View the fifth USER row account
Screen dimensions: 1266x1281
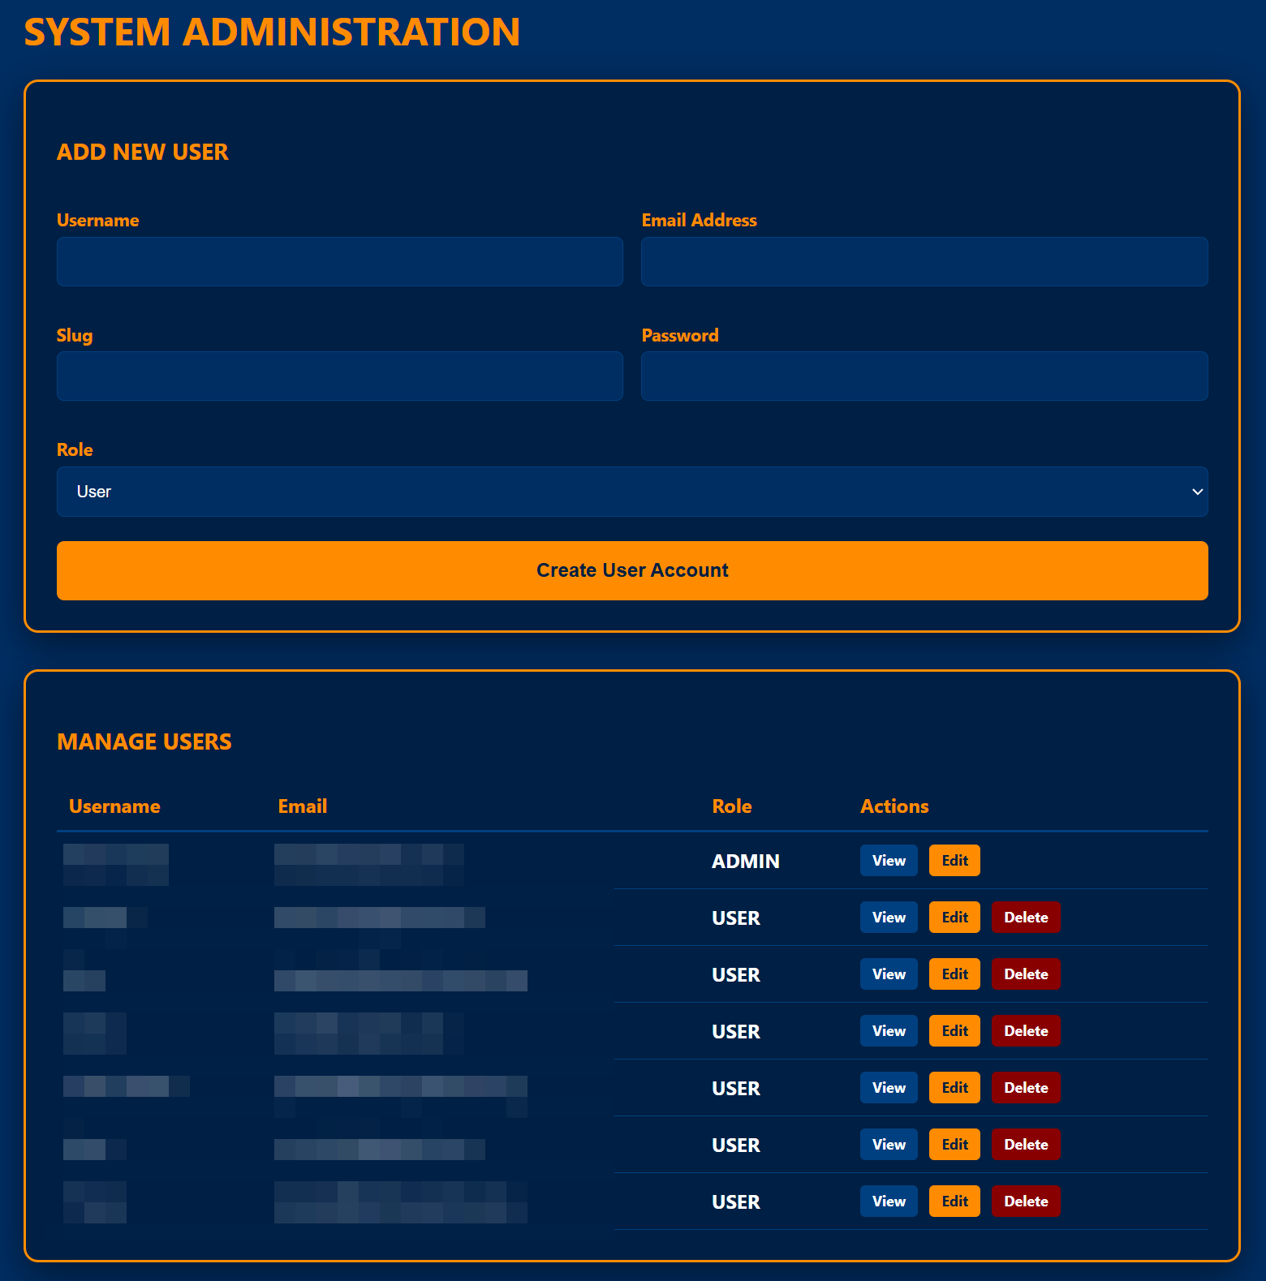click(888, 1145)
